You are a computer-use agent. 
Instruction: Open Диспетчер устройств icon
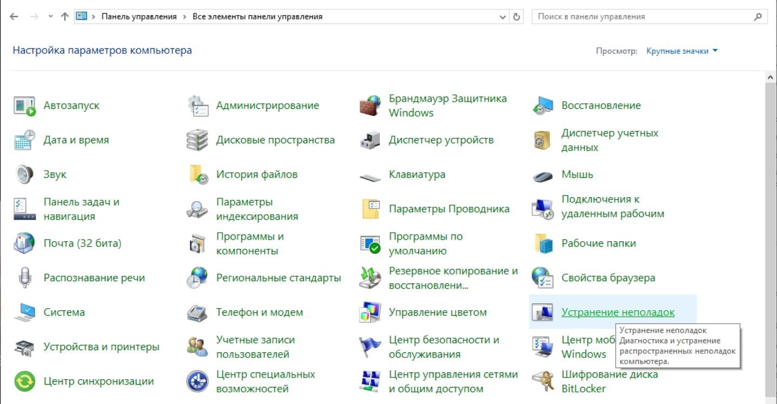pos(370,140)
